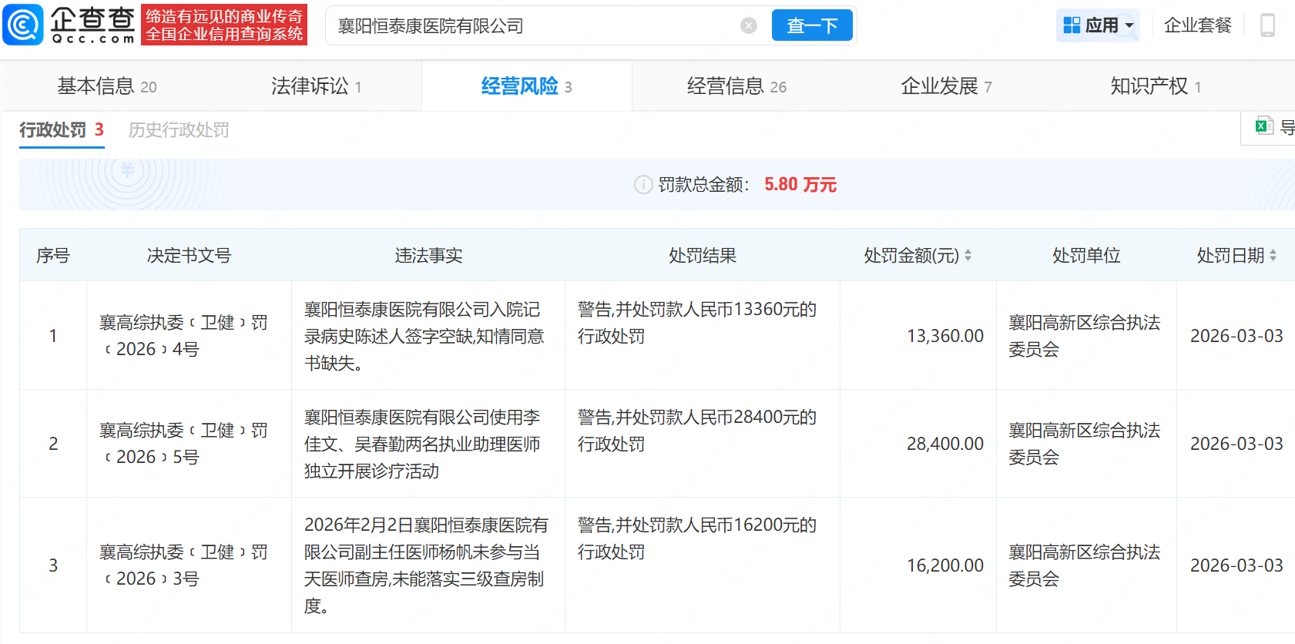Click the 查一下 search button
Viewport: 1295px width, 644px height.
812,25
